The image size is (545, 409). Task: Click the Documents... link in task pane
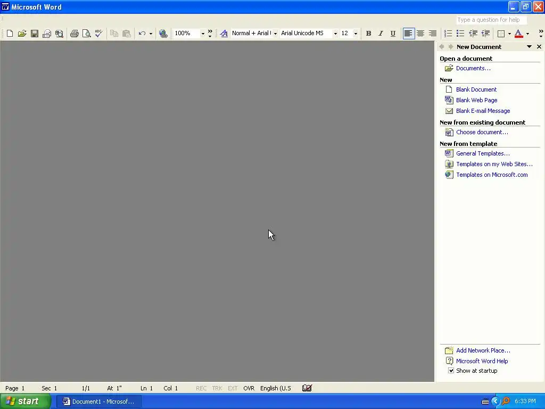[473, 68]
